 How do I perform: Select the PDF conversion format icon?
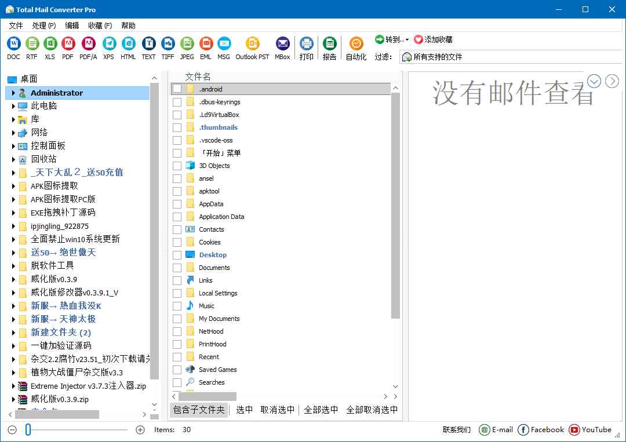click(x=69, y=43)
